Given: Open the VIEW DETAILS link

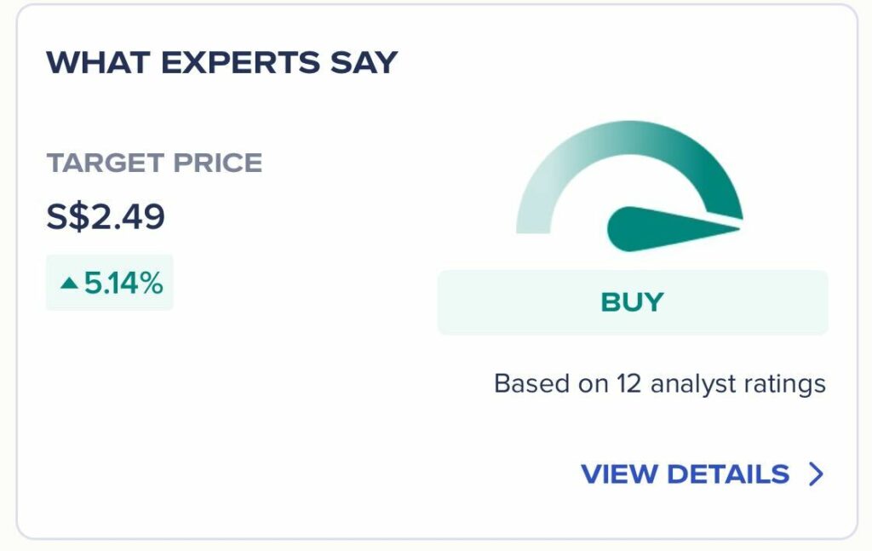Looking at the screenshot, I should [x=685, y=474].
